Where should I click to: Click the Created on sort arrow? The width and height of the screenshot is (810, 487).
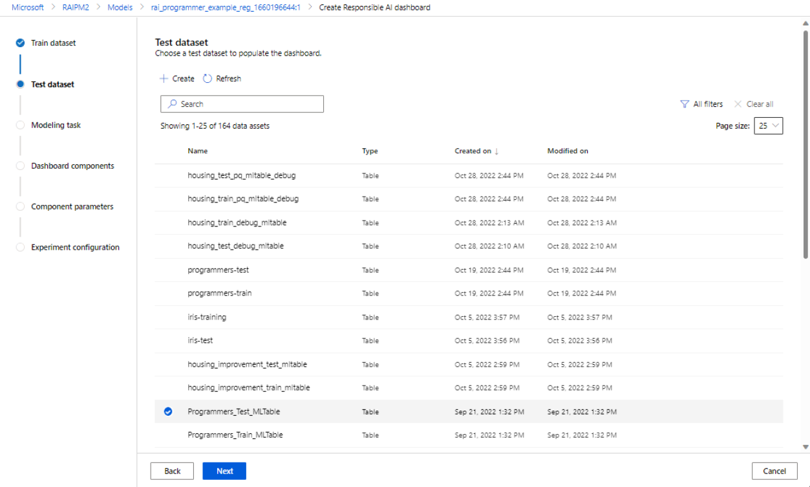(496, 151)
